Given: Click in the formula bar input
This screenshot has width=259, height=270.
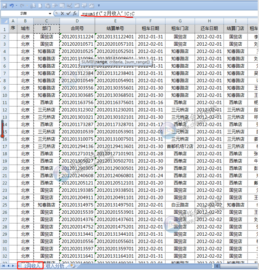Looking at the screenshot, I should (190, 14).
